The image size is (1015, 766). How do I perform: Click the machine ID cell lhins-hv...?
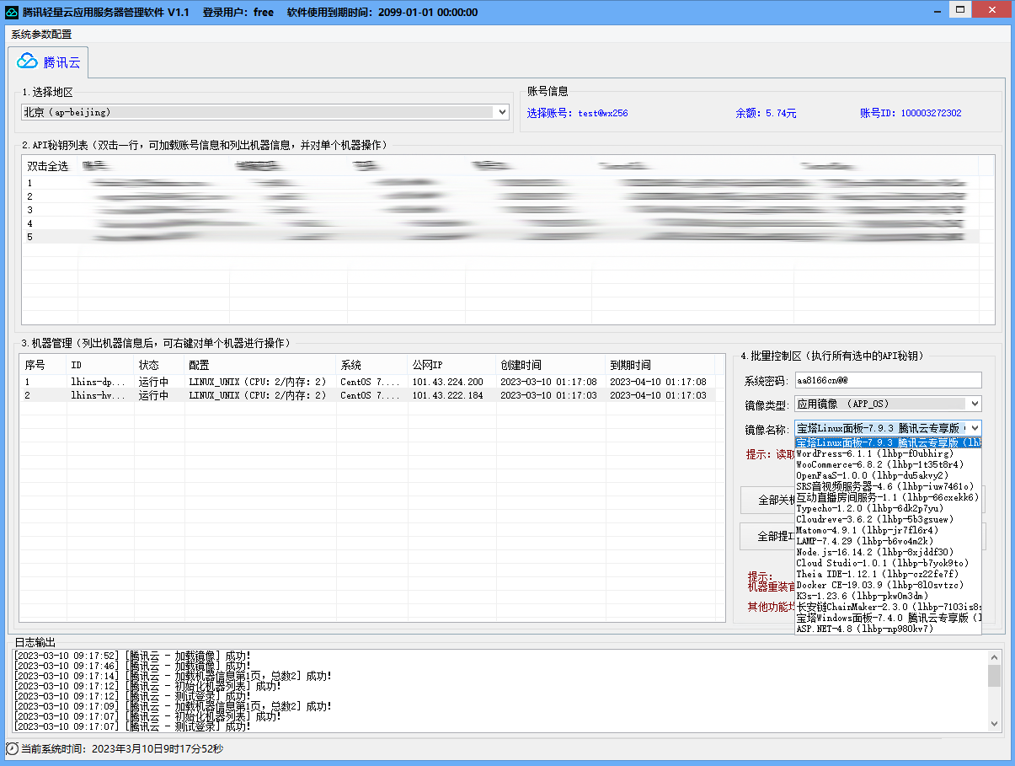coord(99,395)
